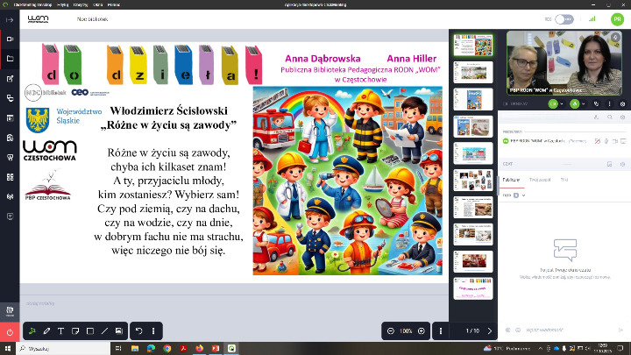This screenshot has width=631, height=355.
Task: Choose the rectangle shape tool
Action: click(x=90, y=330)
